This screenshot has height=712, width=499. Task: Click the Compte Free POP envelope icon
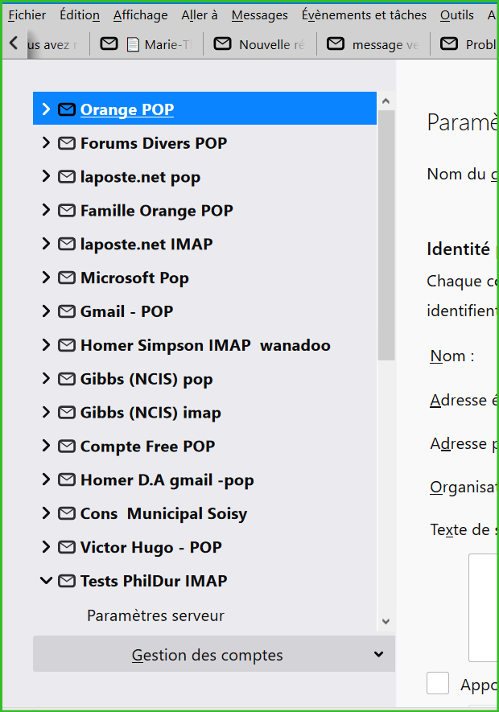[x=66, y=446]
